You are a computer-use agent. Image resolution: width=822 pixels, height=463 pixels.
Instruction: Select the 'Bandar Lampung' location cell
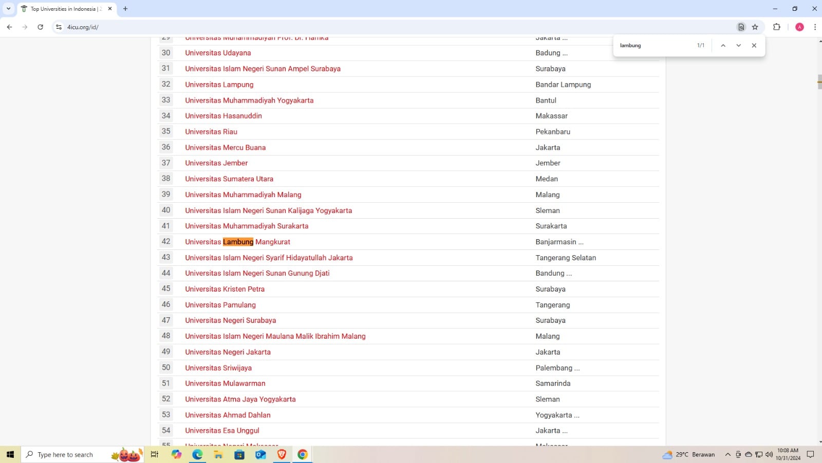click(563, 85)
